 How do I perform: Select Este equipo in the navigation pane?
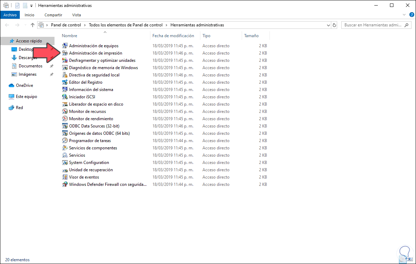(26, 97)
